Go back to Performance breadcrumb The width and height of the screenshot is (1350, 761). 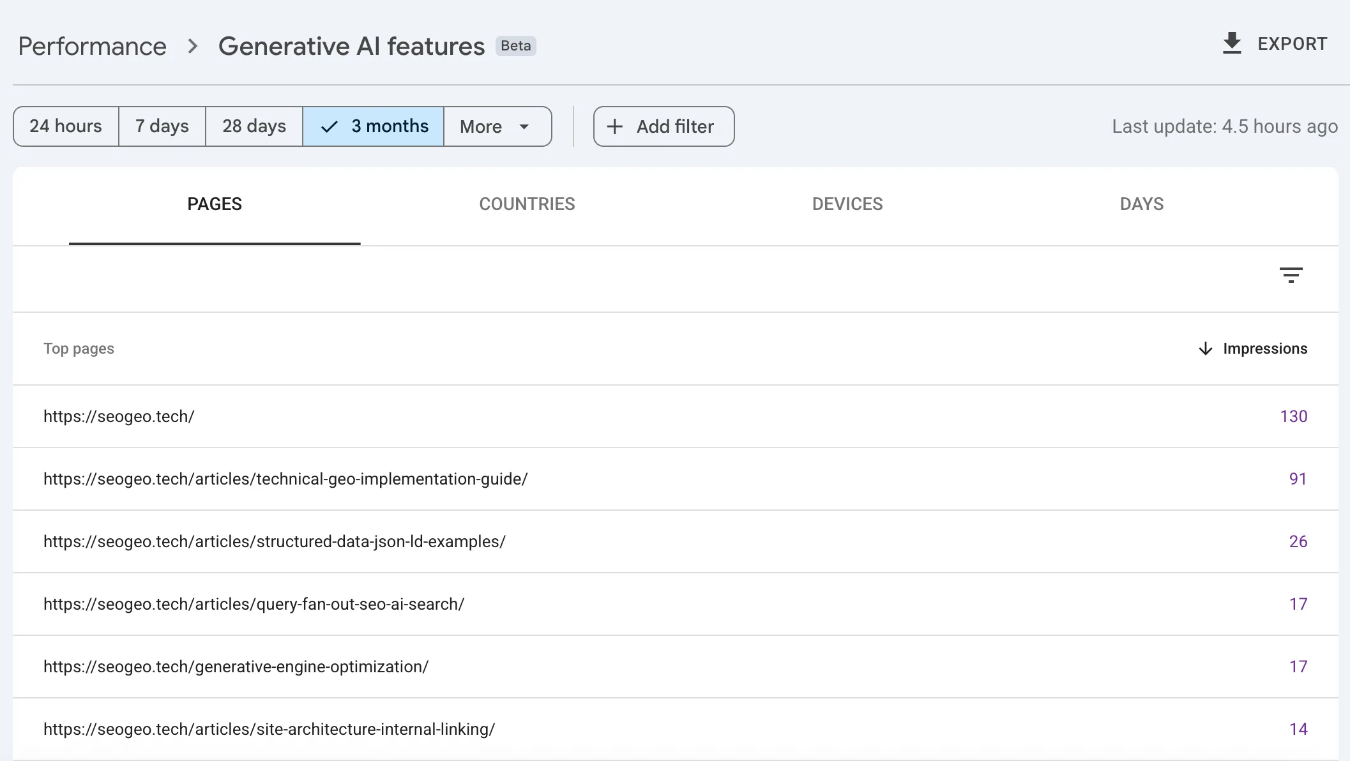(93, 46)
